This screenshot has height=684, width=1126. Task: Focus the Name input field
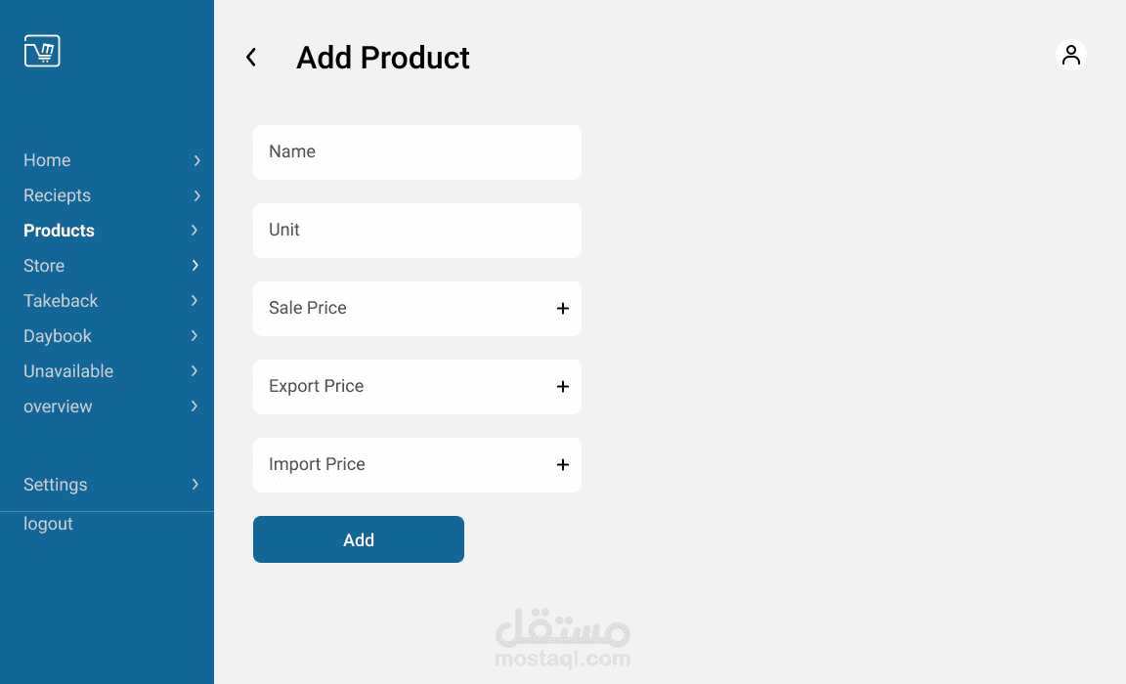[x=417, y=152]
